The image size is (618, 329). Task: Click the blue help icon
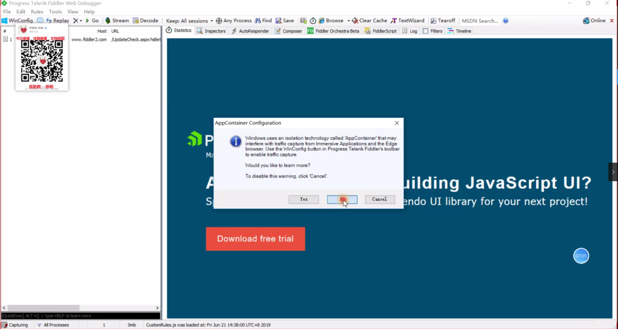tap(505, 21)
